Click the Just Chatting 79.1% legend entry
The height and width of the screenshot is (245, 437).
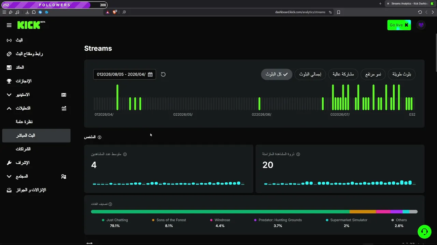point(115,223)
